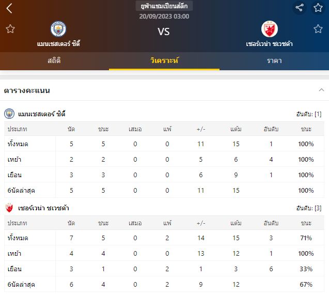Select Crvena Zvezda 6นัดล่าสุด row
This screenshot has width=329, height=295.
coord(164,285)
